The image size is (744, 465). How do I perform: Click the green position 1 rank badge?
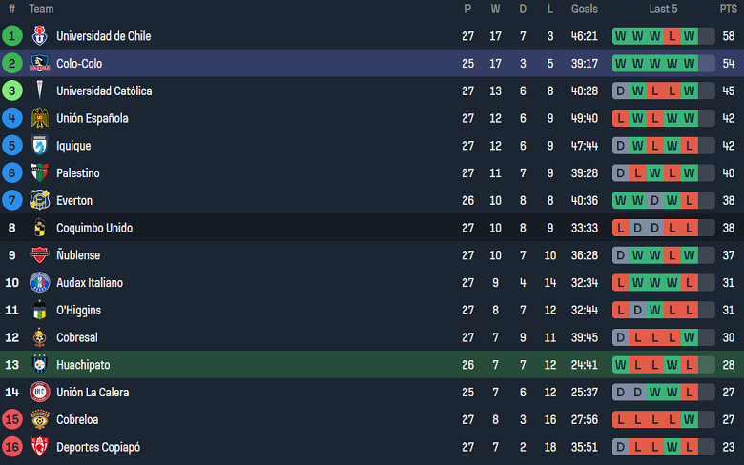click(x=12, y=36)
